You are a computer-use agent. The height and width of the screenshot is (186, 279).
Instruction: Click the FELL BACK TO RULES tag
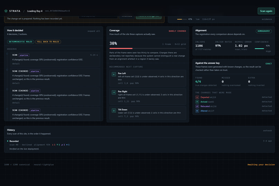(x=48, y=42)
